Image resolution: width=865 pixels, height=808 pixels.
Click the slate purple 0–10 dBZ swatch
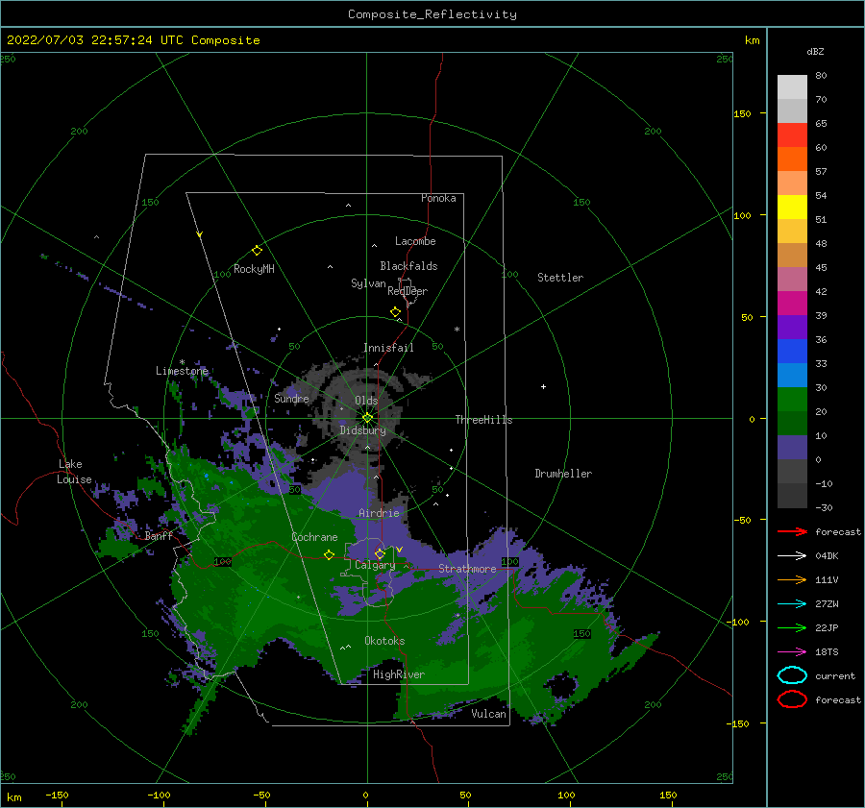click(792, 448)
